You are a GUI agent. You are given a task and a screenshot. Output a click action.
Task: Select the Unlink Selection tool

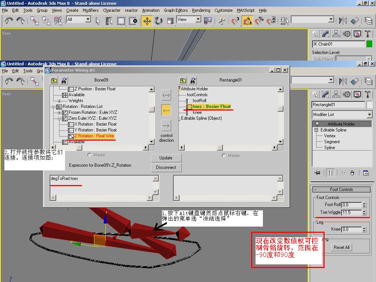46,21
